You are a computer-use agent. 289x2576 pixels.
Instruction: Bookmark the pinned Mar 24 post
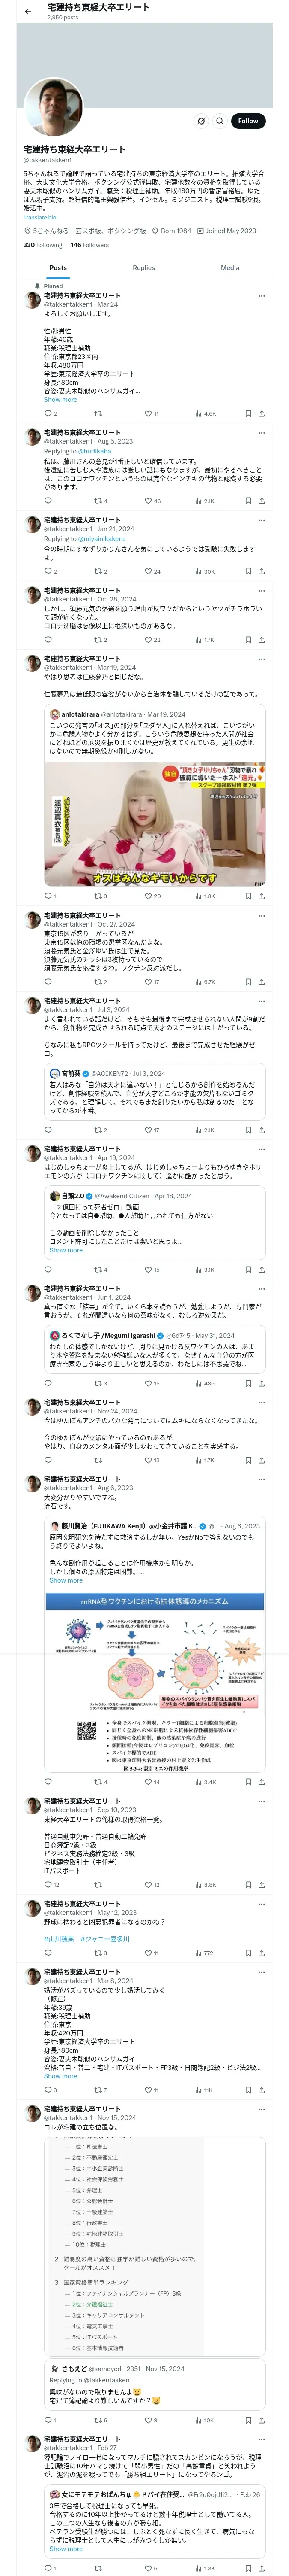(x=248, y=413)
